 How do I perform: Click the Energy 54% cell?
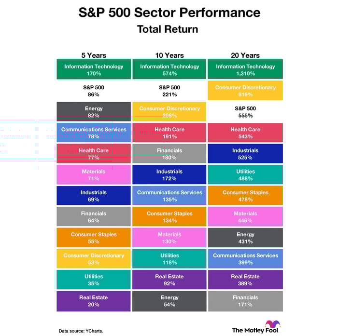click(169, 301)
